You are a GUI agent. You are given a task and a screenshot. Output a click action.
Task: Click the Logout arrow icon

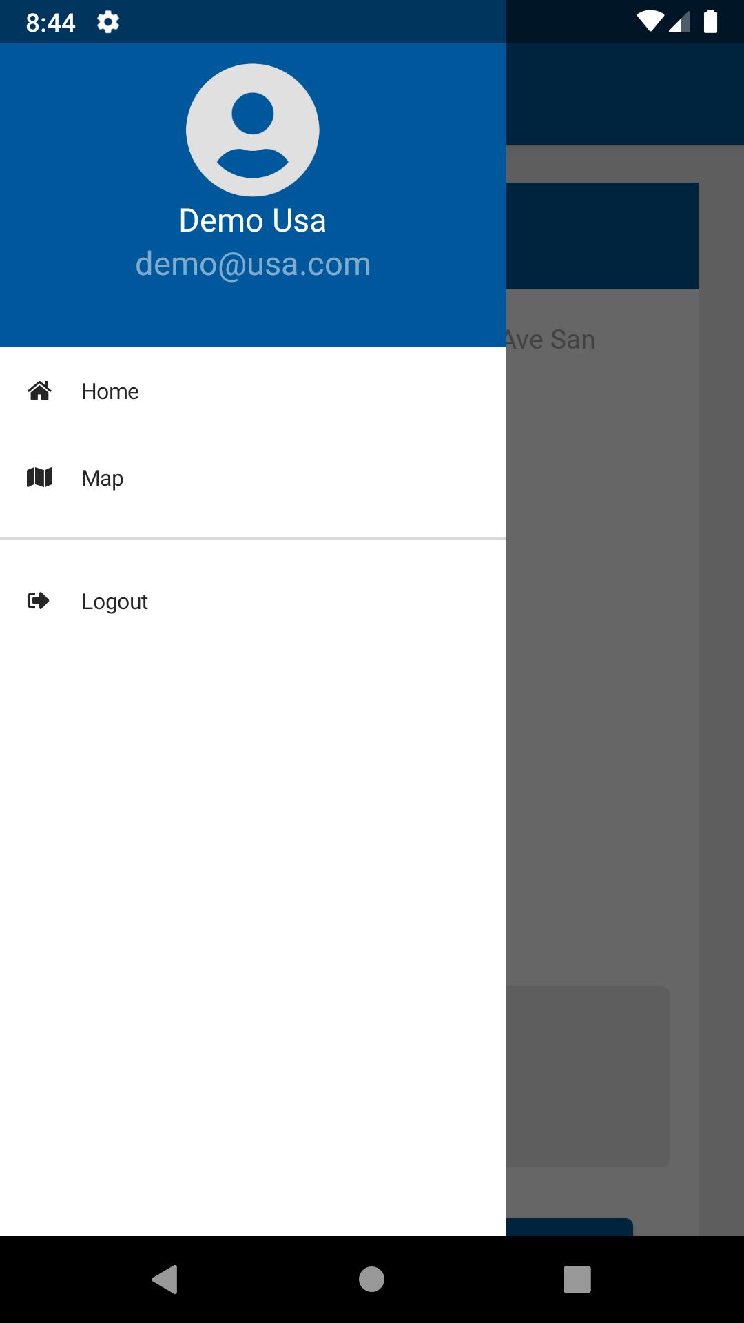[x=39, y=601]
